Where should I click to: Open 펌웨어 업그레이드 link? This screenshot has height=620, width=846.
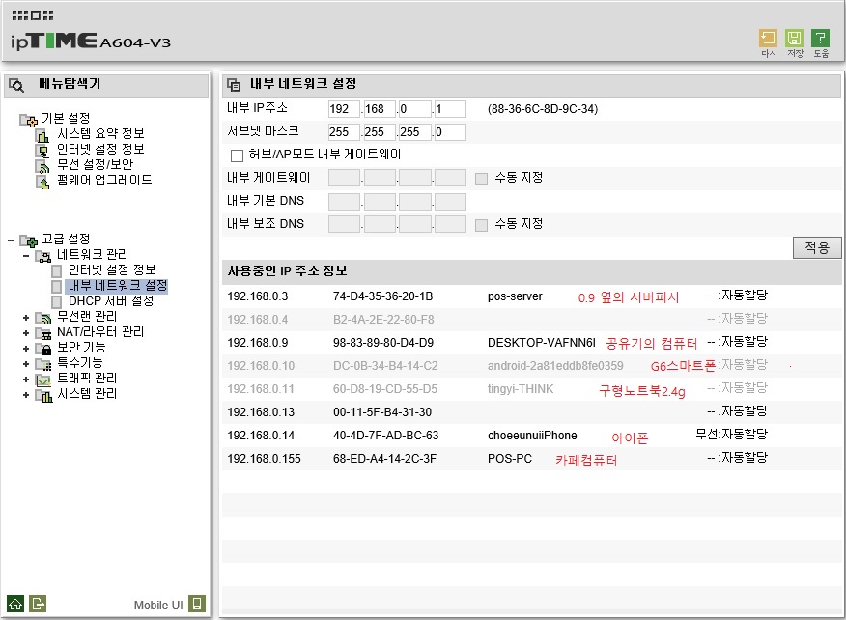[x=104, y=180]
